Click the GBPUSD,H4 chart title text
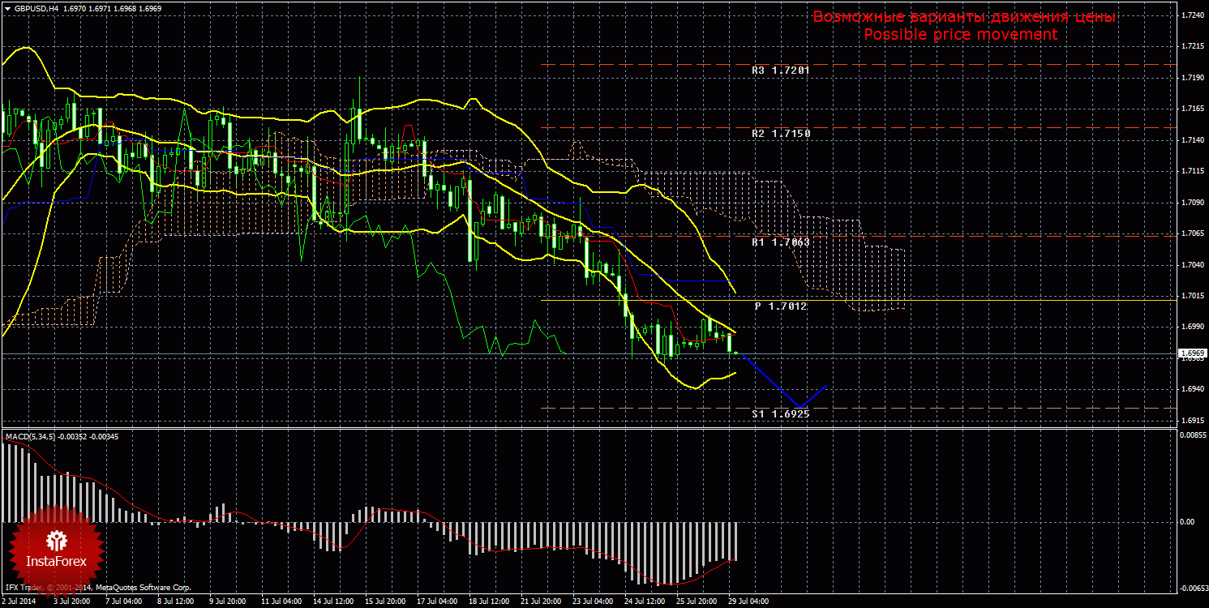The height and width of the screenshot is (608, 1209). (x=35, y=8)
